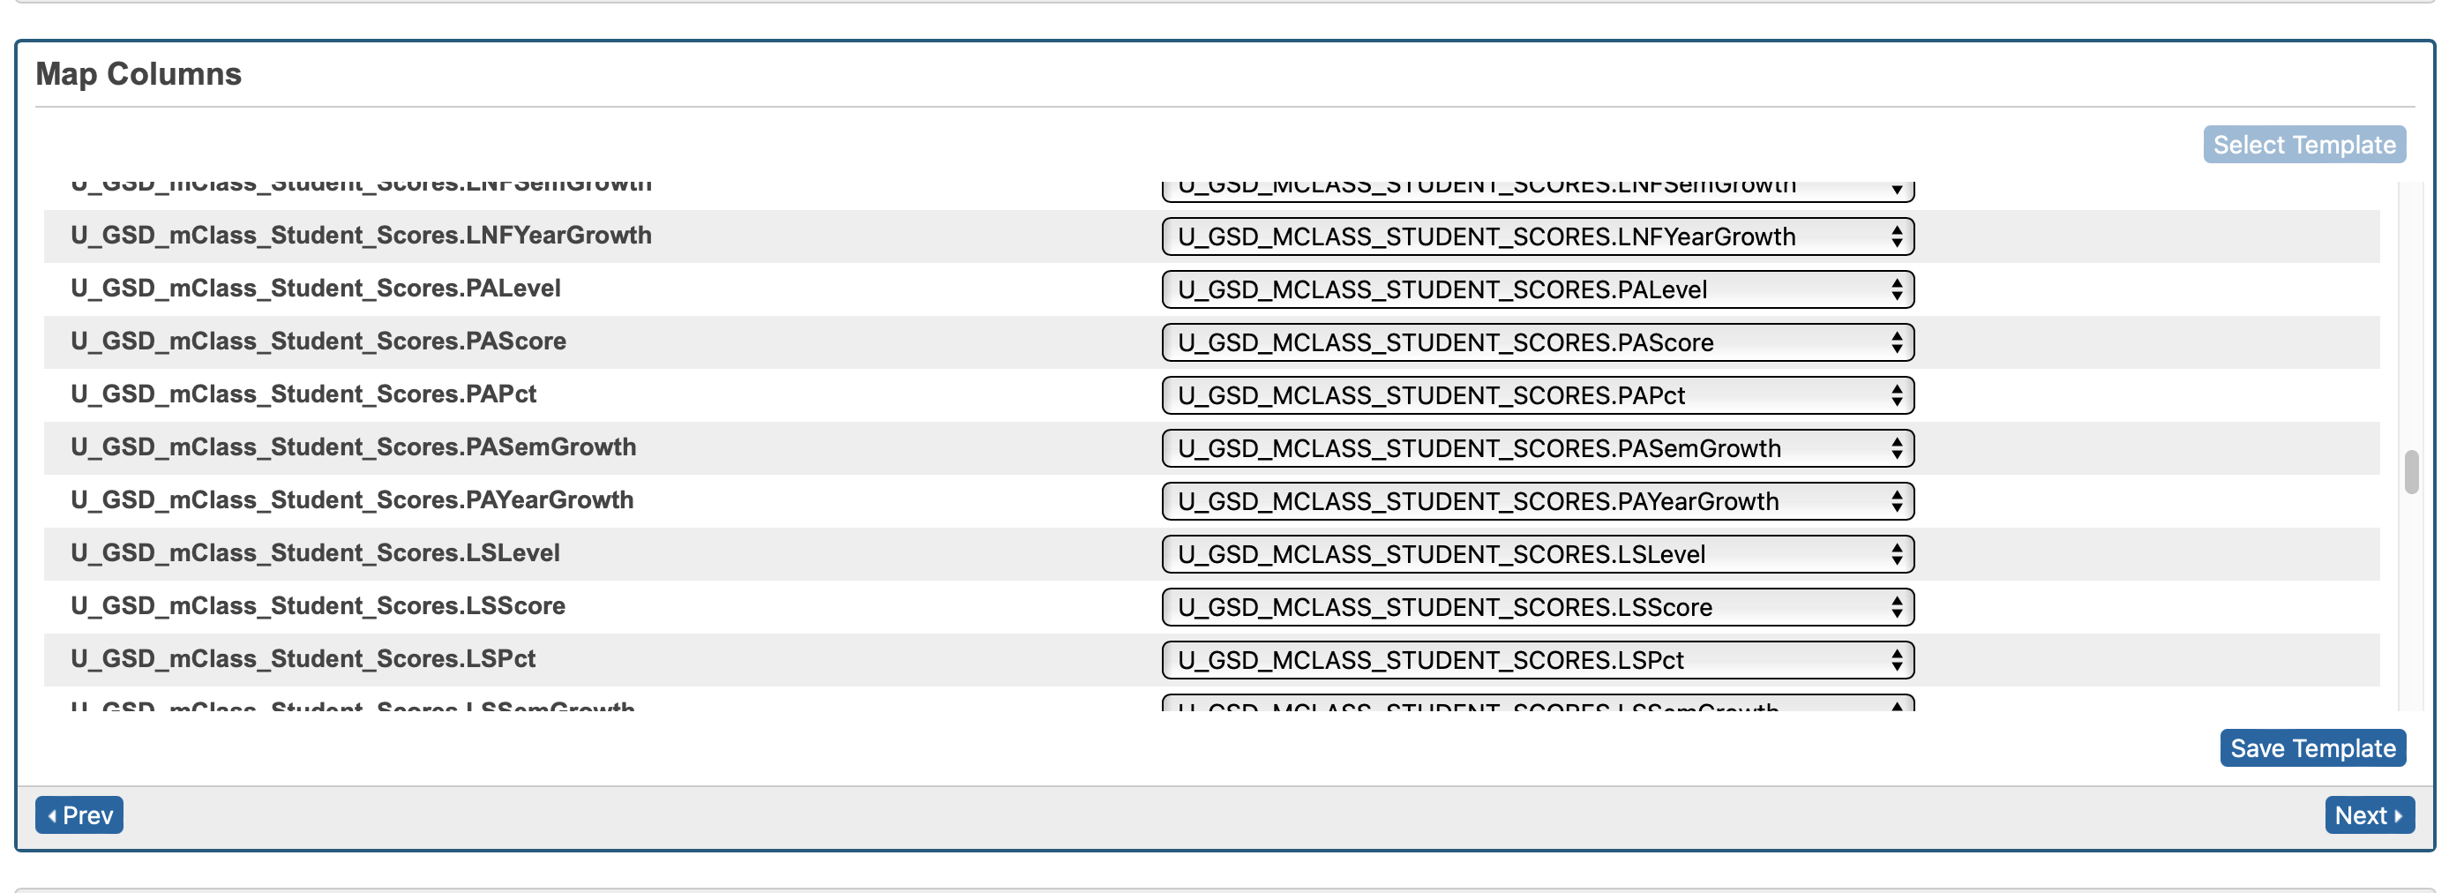Image resolution: width=2449 pixels, height=893 pixels.
Task: Open the partially visible LNFSemGrowth dropdown
Action: pyautogui.click(x=1536, y=191)
